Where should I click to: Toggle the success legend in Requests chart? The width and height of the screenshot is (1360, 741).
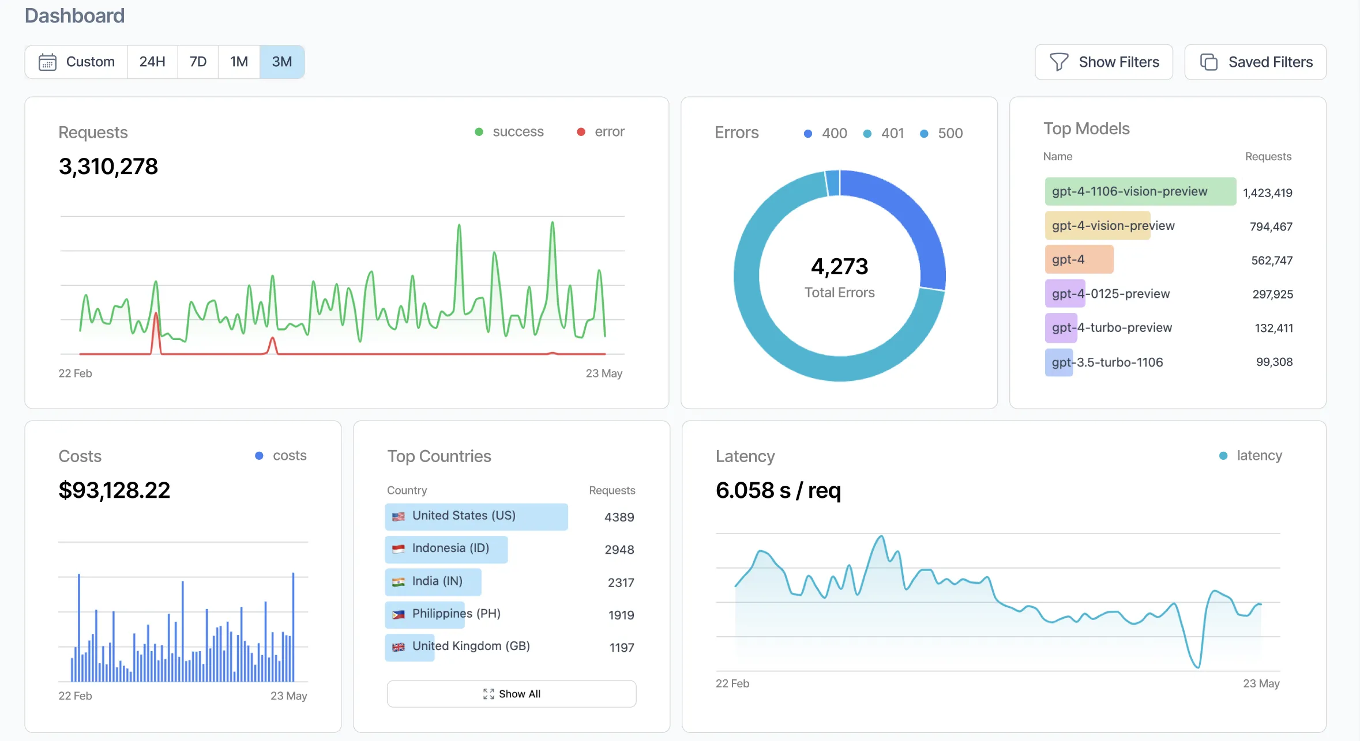tap(509, 131)
